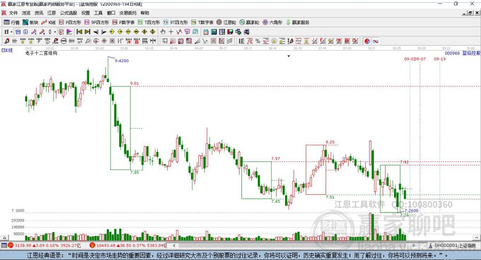This screenshot has width=481, height=260.
Task: Click horizontal scrollbar right arrow
Action: 413,245
